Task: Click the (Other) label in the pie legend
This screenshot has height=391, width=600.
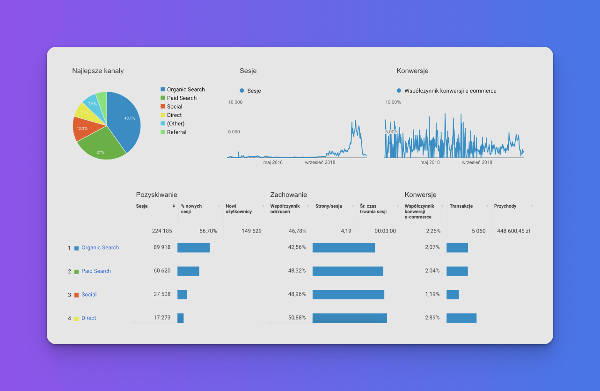Action: (x=176, y=124)
